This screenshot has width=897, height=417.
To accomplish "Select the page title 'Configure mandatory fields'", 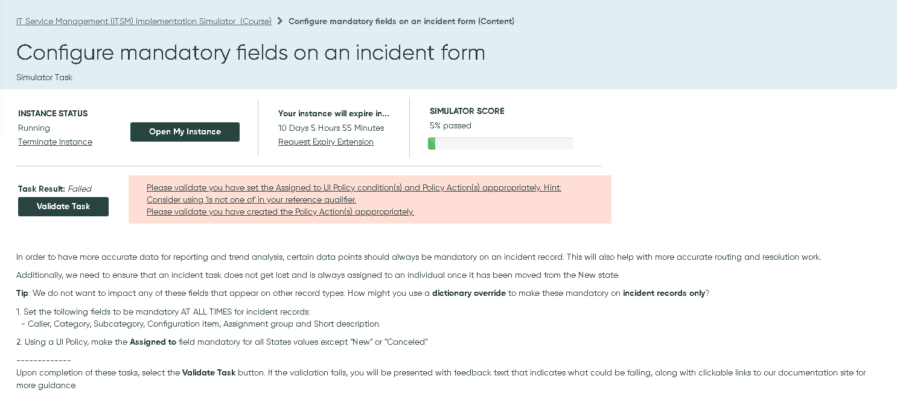I will pyautogui.click(x=251, y=53).
